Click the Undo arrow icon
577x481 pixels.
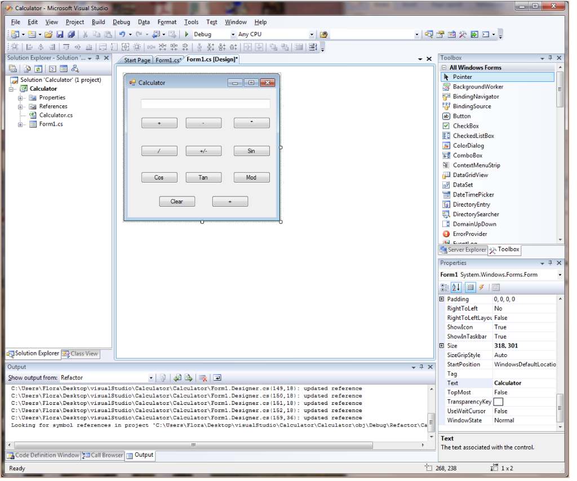[122, 34]
